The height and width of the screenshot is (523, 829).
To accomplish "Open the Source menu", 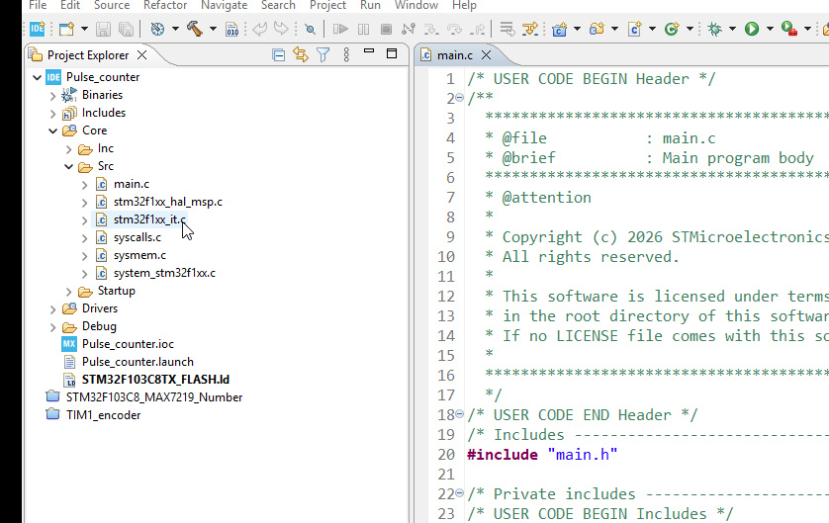I will [x=112, y=5].
